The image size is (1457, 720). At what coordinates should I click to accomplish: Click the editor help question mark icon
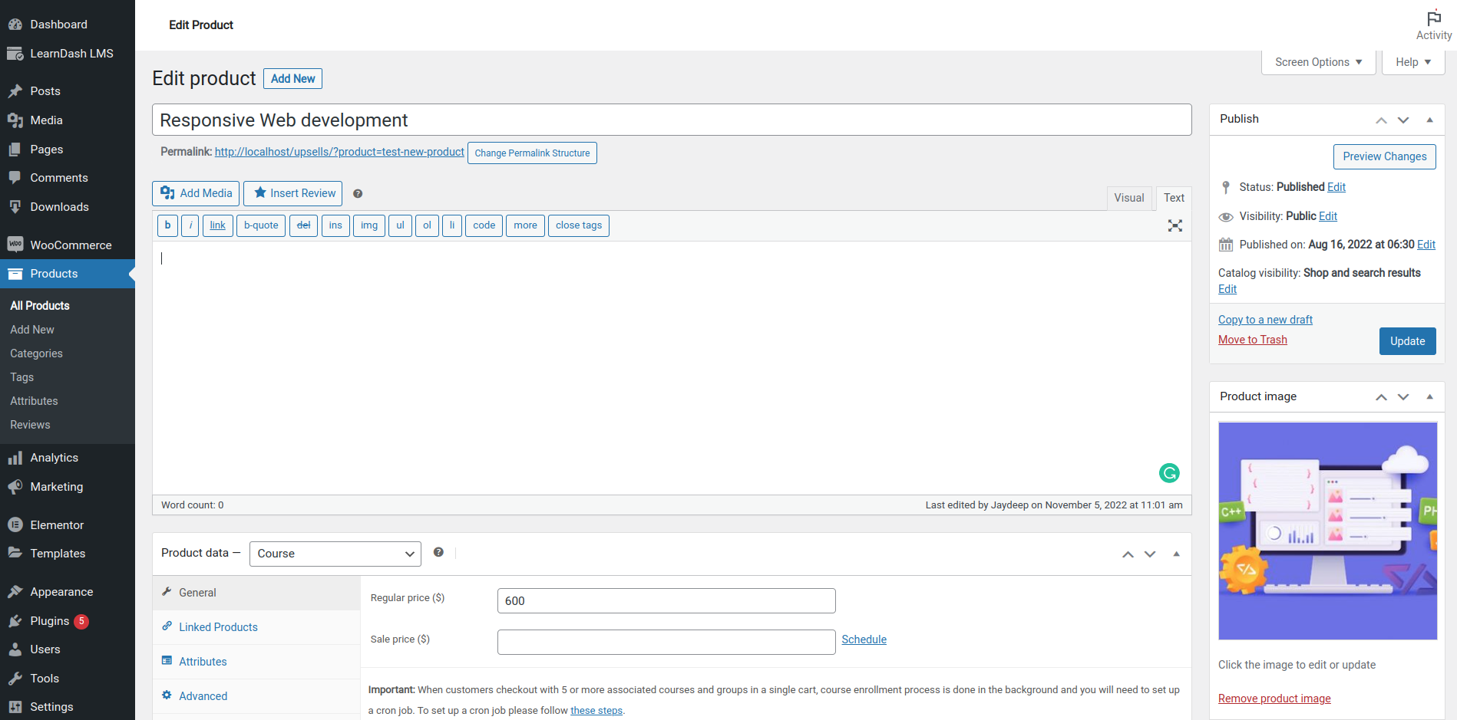tap(358, 193)
